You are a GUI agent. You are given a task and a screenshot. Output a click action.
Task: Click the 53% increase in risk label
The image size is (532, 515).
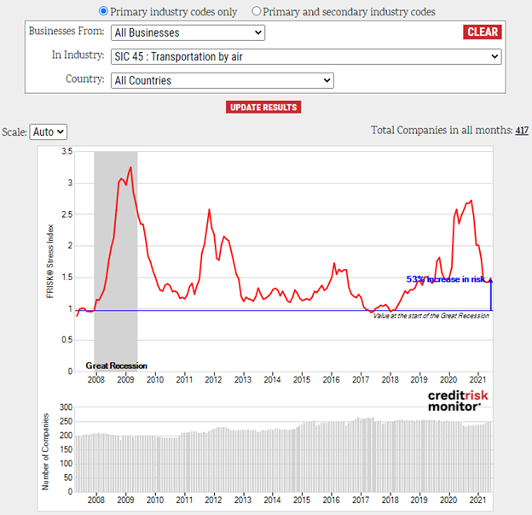[x=446, y=279]
